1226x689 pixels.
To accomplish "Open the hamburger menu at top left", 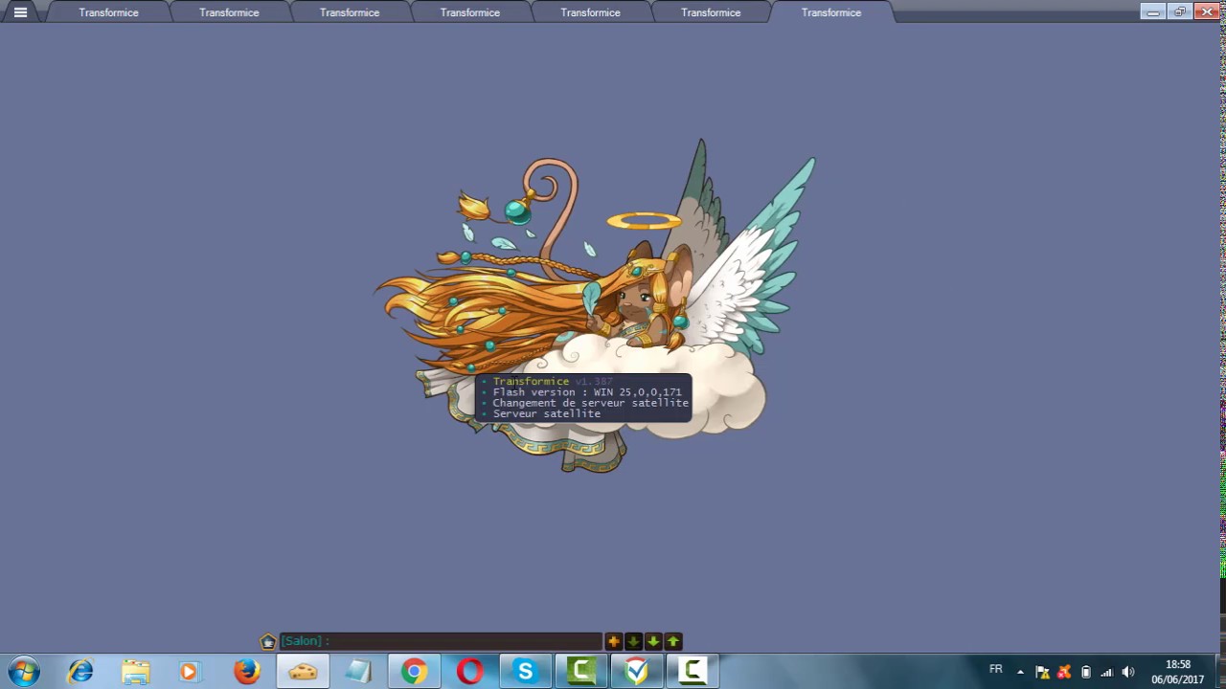I will (x=20, y=12).
